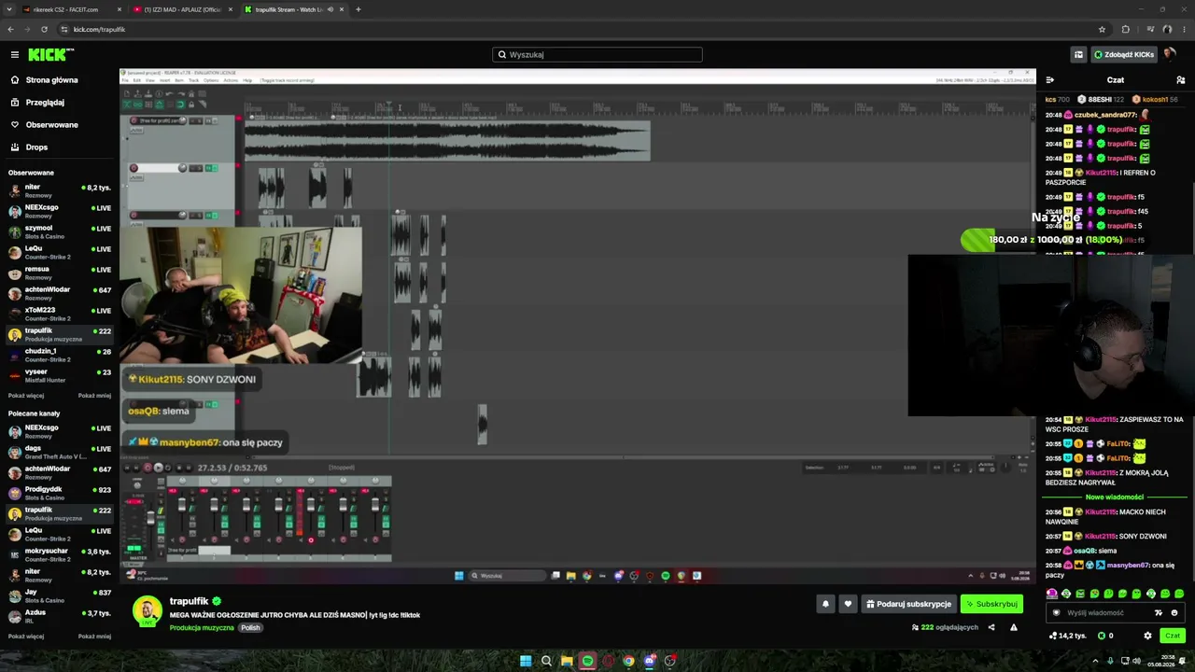Viewport: 1195px width, 672px height.
Task: View site information icon in address bar
Action: point(63,29)
